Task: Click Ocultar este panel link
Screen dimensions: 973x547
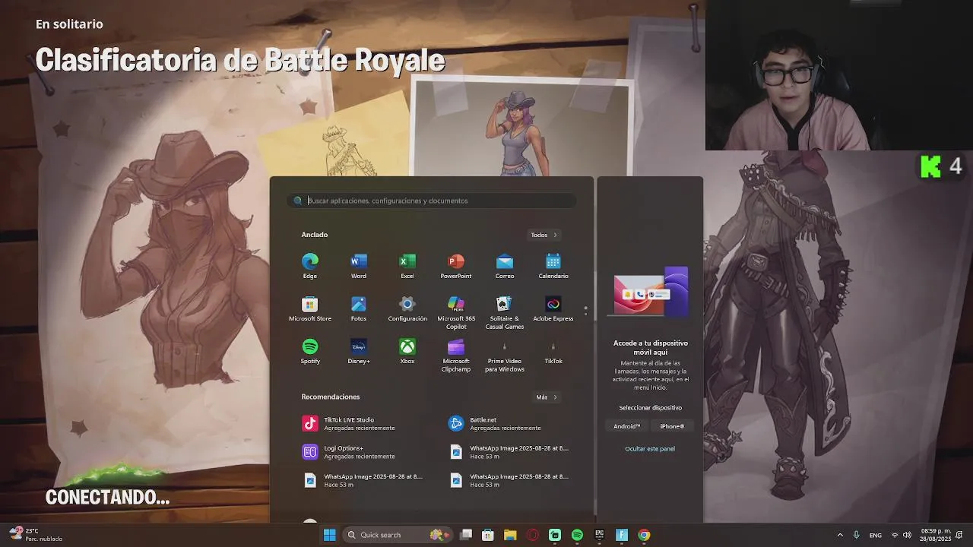Action: pos(650,449)
